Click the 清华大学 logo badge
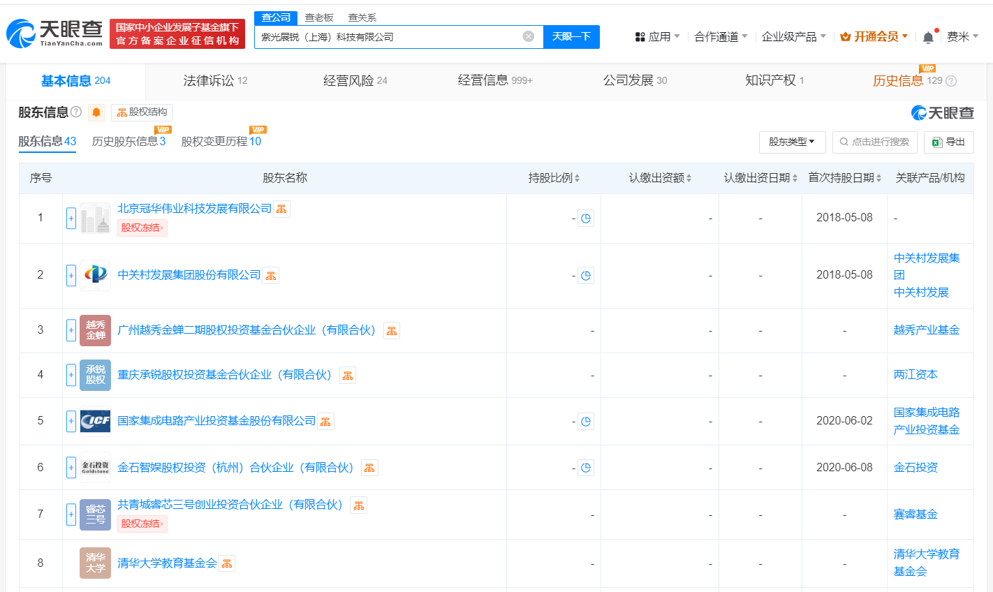Viewport: 993px width, 592px height. coord(95,563)
